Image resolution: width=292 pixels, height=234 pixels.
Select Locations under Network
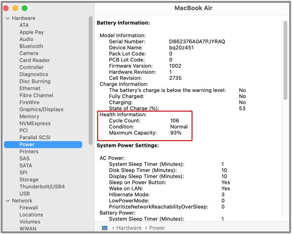pos(31,215)
